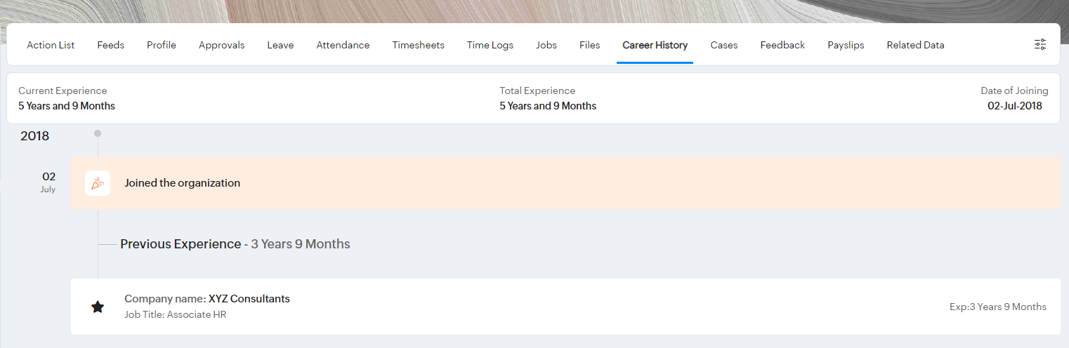The height and width of the screenshot is (348, 1069).
Task: Go to the Profile tab
Action: [x=162, y=45]
